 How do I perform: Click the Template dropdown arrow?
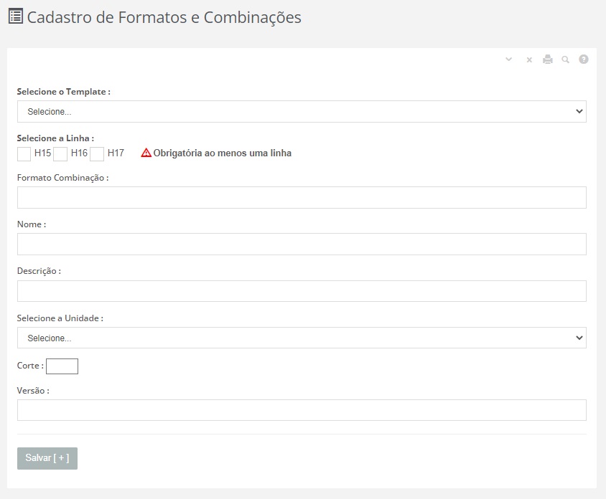pos(579,112)
